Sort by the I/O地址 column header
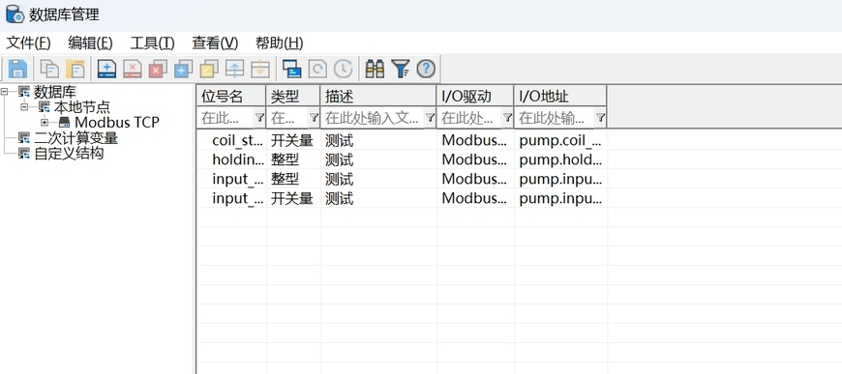Viewport: 842px width, 374px height. tap(560, 96)
